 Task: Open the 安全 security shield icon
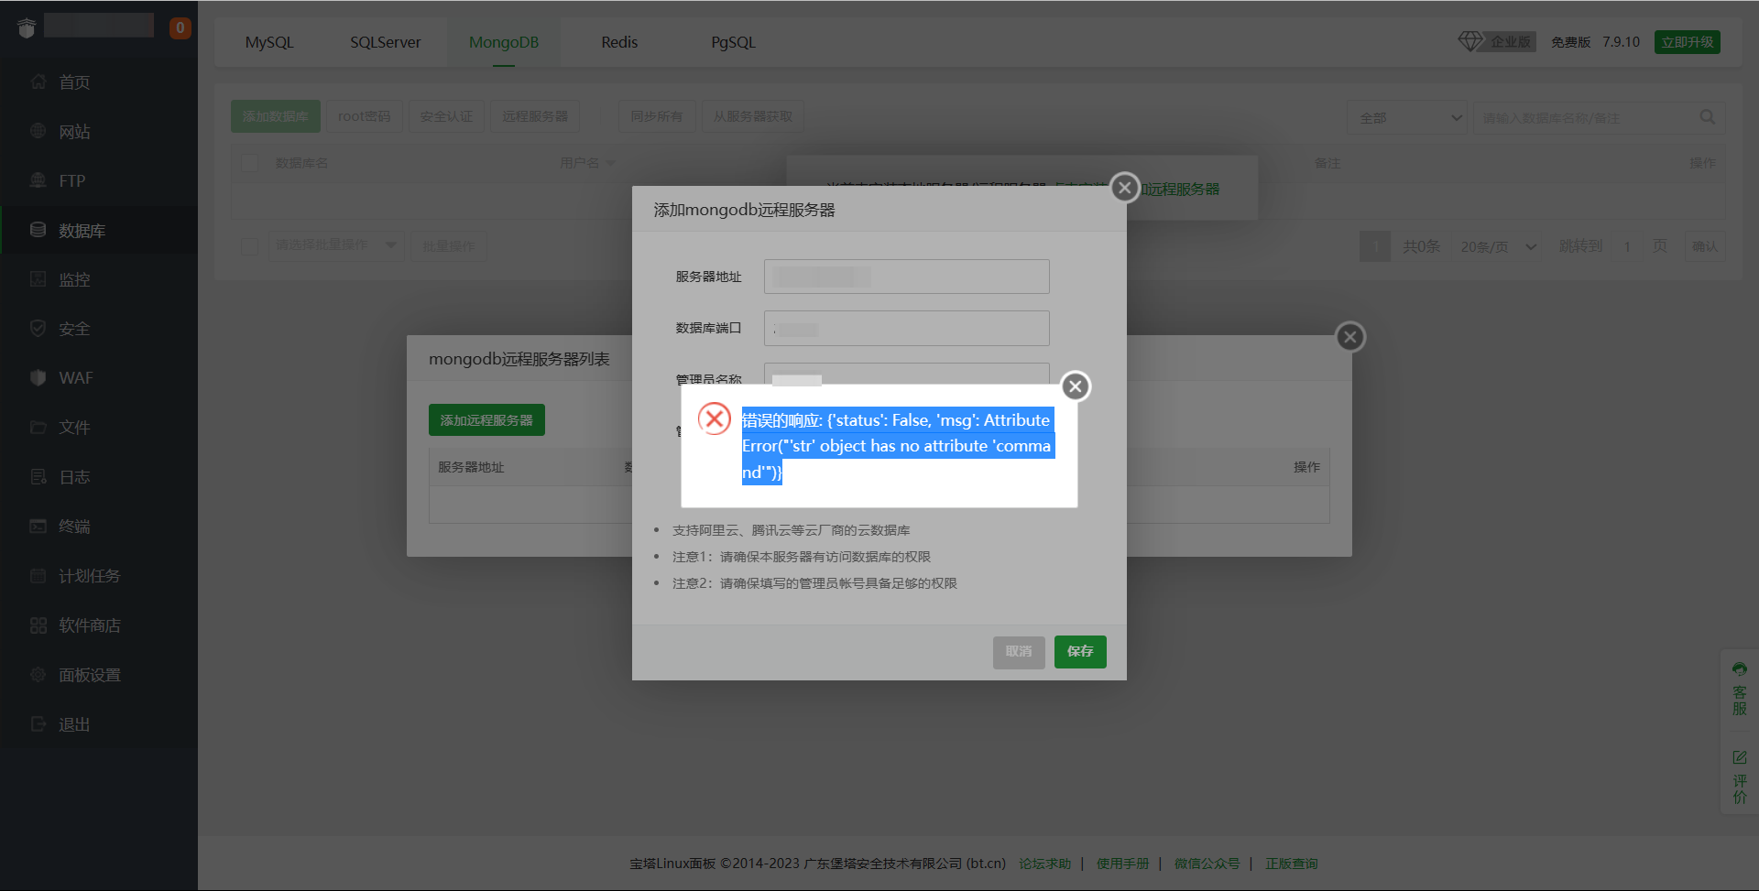(x=38, y=329)
